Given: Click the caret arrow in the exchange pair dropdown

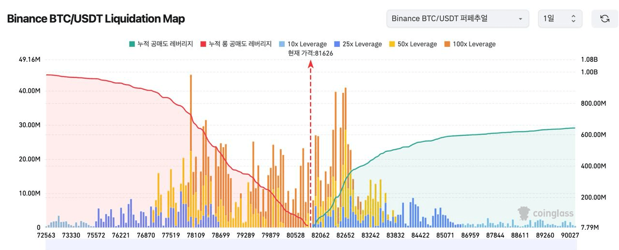Looking at the screenshot, I should (520, 19).
